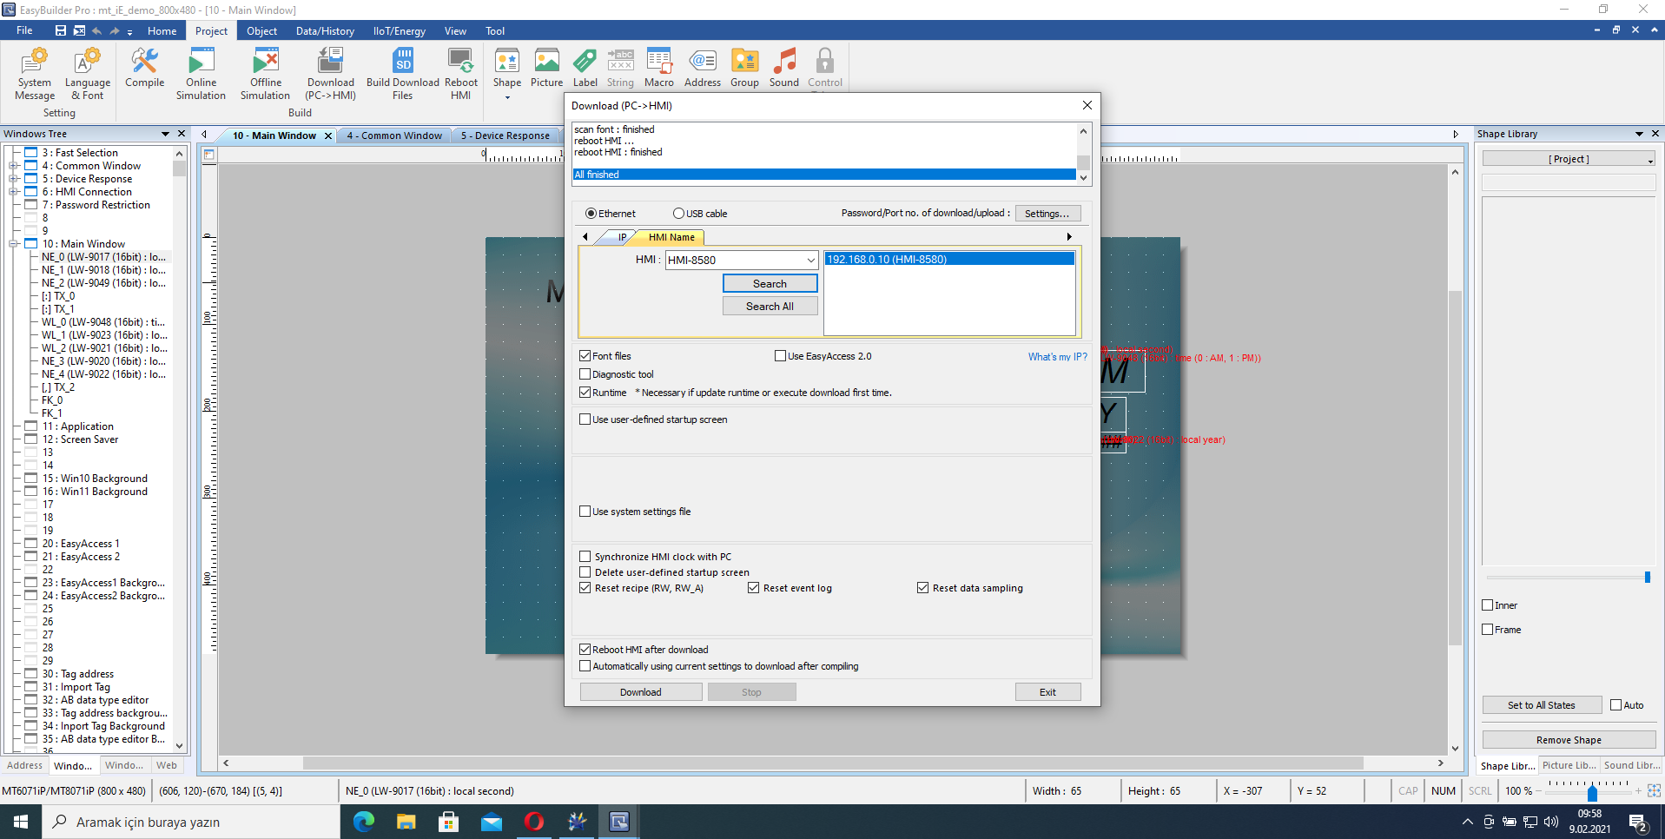Open the Data/History ribbon tab

coord(325,31)
